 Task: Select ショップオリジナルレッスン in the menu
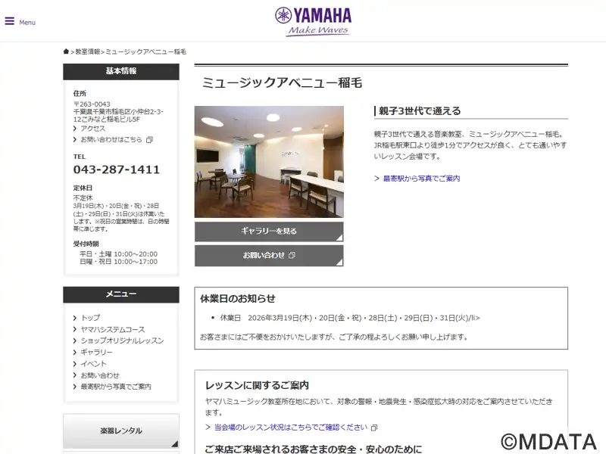click(x=122, y=340)
